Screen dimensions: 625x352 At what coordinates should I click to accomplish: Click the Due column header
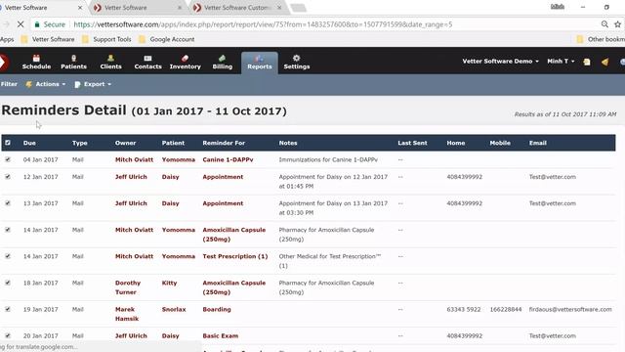click(29, 143)
